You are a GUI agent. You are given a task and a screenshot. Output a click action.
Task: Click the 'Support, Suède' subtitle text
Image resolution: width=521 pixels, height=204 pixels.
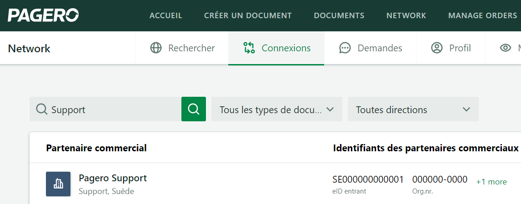click(x=106, y=191)
